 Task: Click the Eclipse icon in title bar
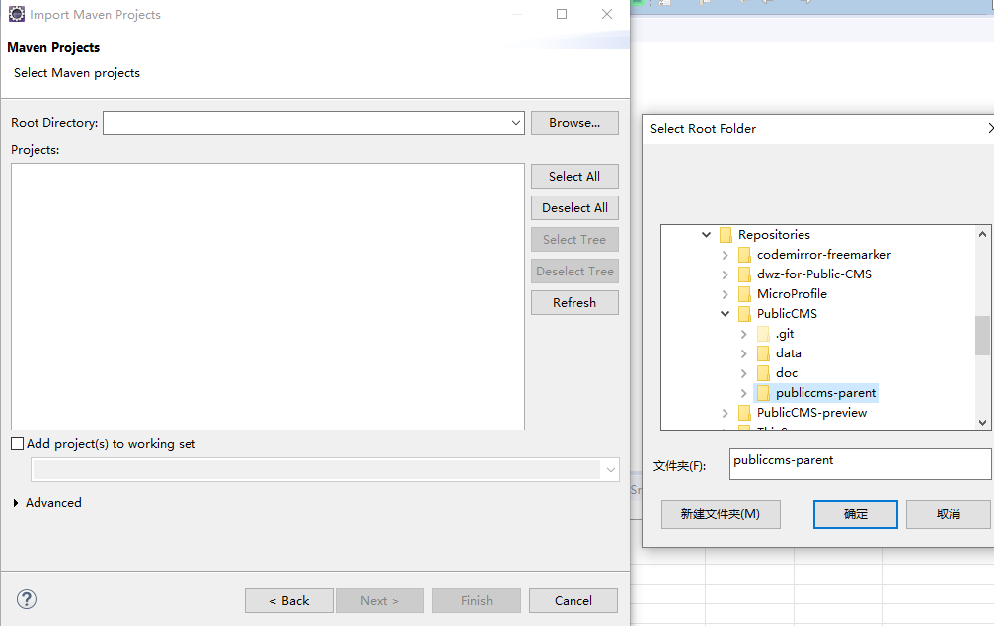(x=16, y=15)
